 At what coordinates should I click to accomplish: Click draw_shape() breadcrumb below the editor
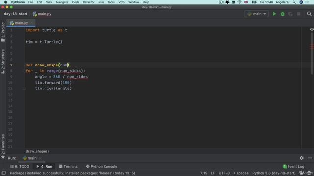[x=37, y=151]
